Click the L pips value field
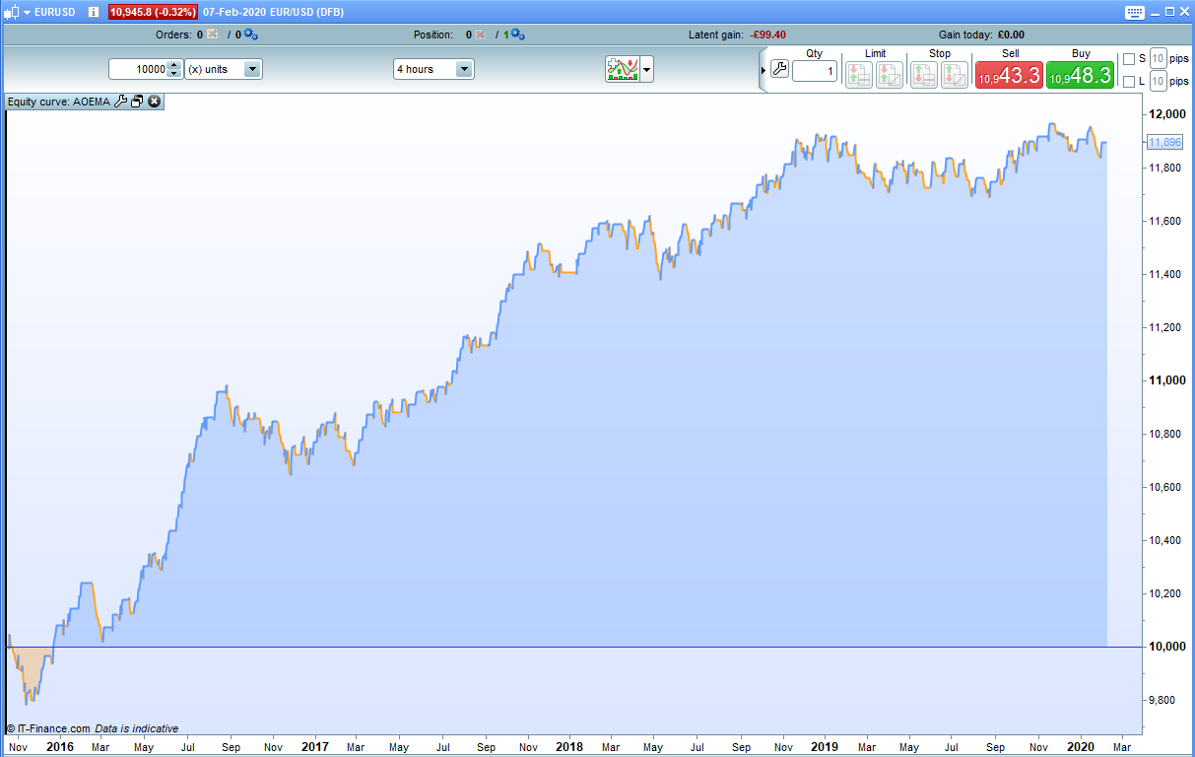Screen dimensions: 1195x757 [x=1159, y=82]
